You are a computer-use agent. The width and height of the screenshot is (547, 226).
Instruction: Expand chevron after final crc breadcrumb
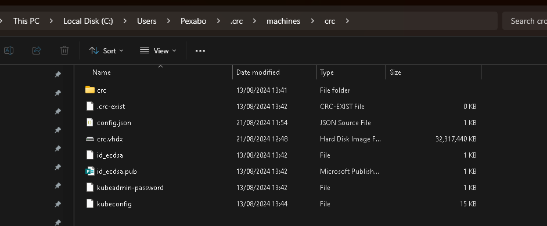[x=347, y=21]
